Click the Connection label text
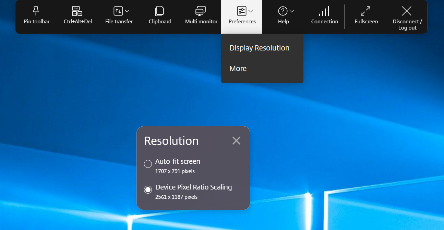Screen dimensions: 444x230 (x=325, y=22)
